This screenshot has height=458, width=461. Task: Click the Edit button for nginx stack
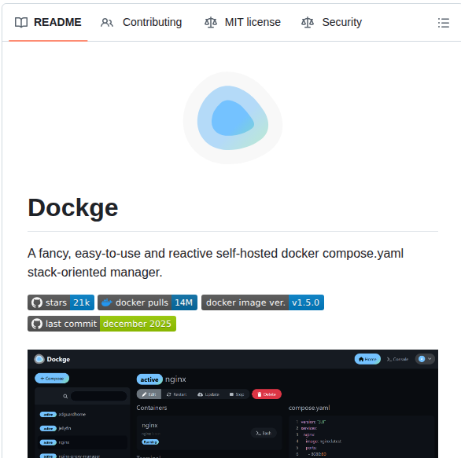(149, 394)
